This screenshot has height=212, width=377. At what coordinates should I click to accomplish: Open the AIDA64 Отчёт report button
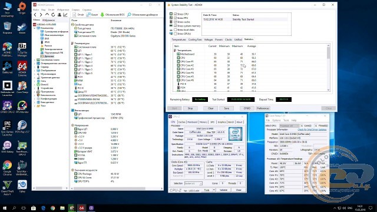click(x=78, y=15)
